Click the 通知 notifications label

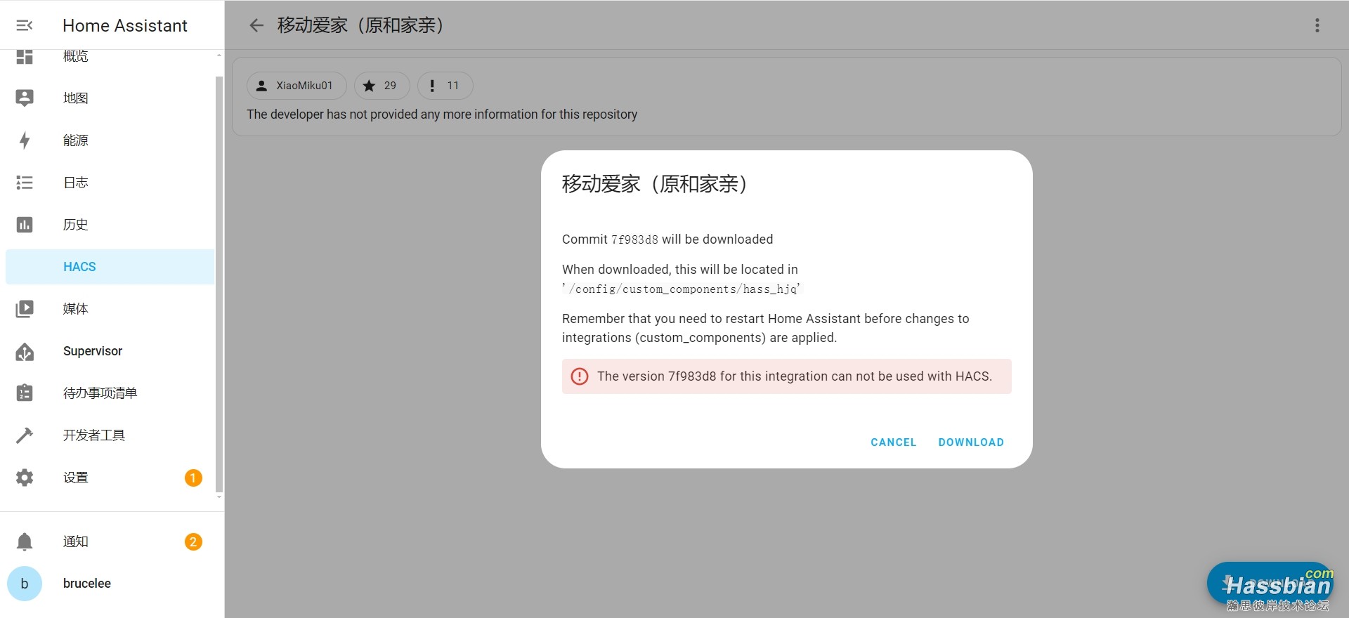[76, 541]
